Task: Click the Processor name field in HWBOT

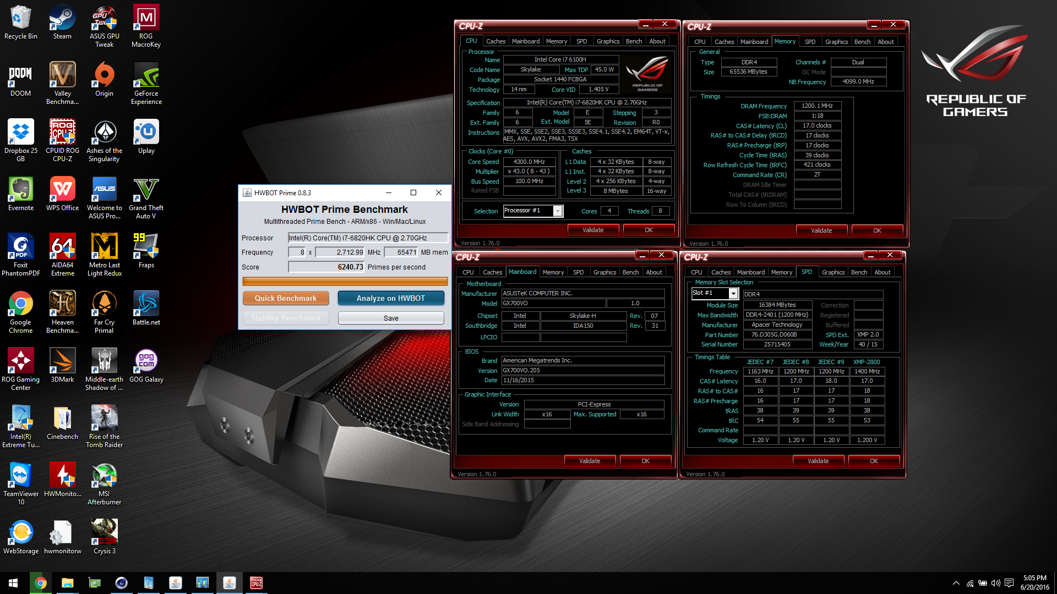Action: (368, 238)
